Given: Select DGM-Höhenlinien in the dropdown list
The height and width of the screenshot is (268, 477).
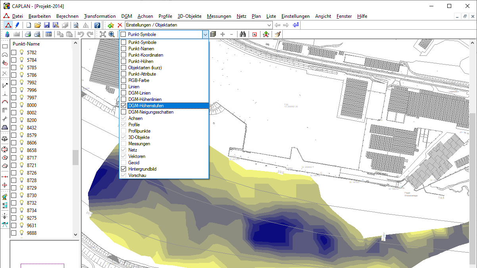Looking at the screenshot, I should 145,99.
